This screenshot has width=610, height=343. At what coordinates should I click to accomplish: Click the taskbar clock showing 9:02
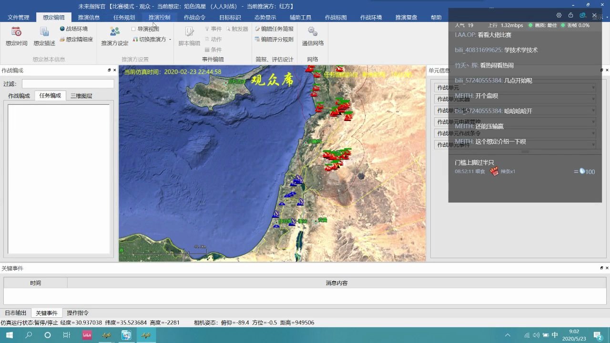click(x=574, y=335)
